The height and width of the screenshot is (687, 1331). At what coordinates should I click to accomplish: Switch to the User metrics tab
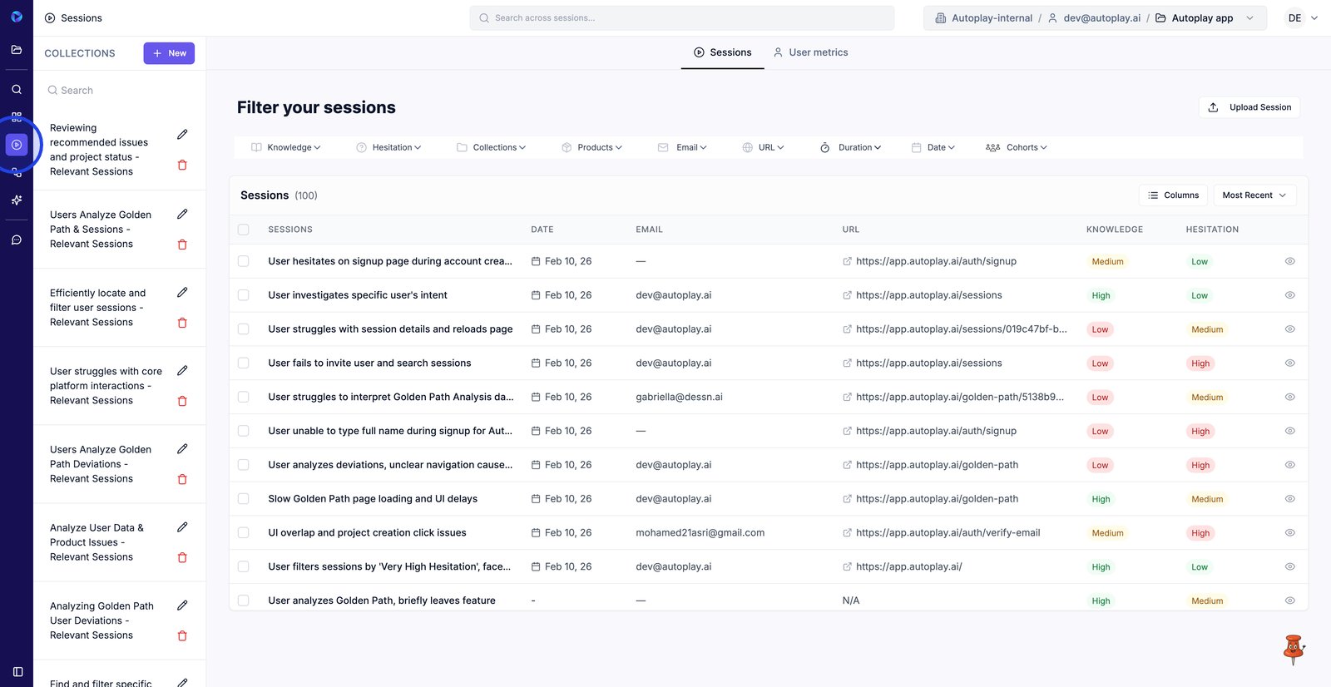tap(810, 52)
